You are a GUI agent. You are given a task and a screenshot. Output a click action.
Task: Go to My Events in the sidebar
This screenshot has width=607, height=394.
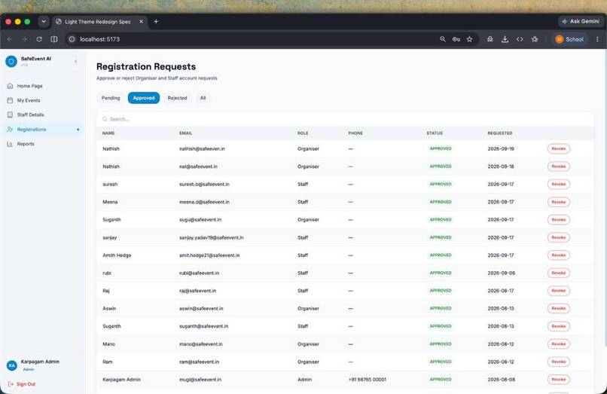[x=43, y=100]
